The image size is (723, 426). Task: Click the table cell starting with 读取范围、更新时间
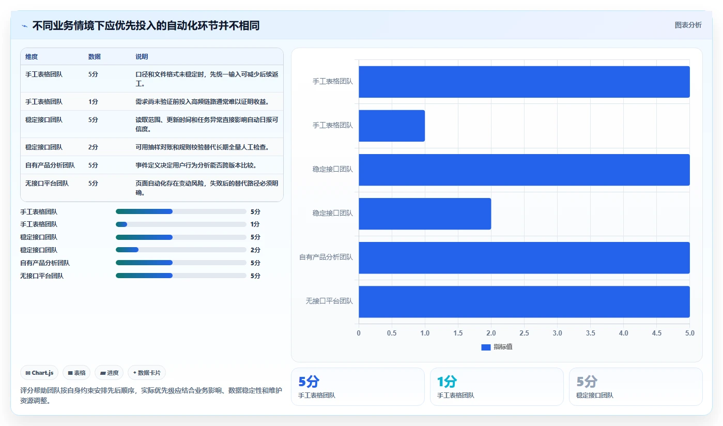(x=207, y=124)
